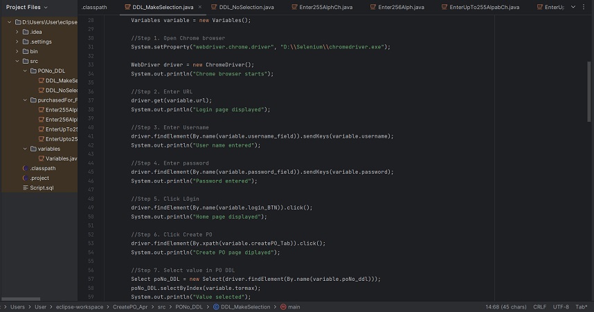This screenshot has width=594, height=312.
Task: Click the src breadcrumb in the status bar
Action: (x=161, y=307)
